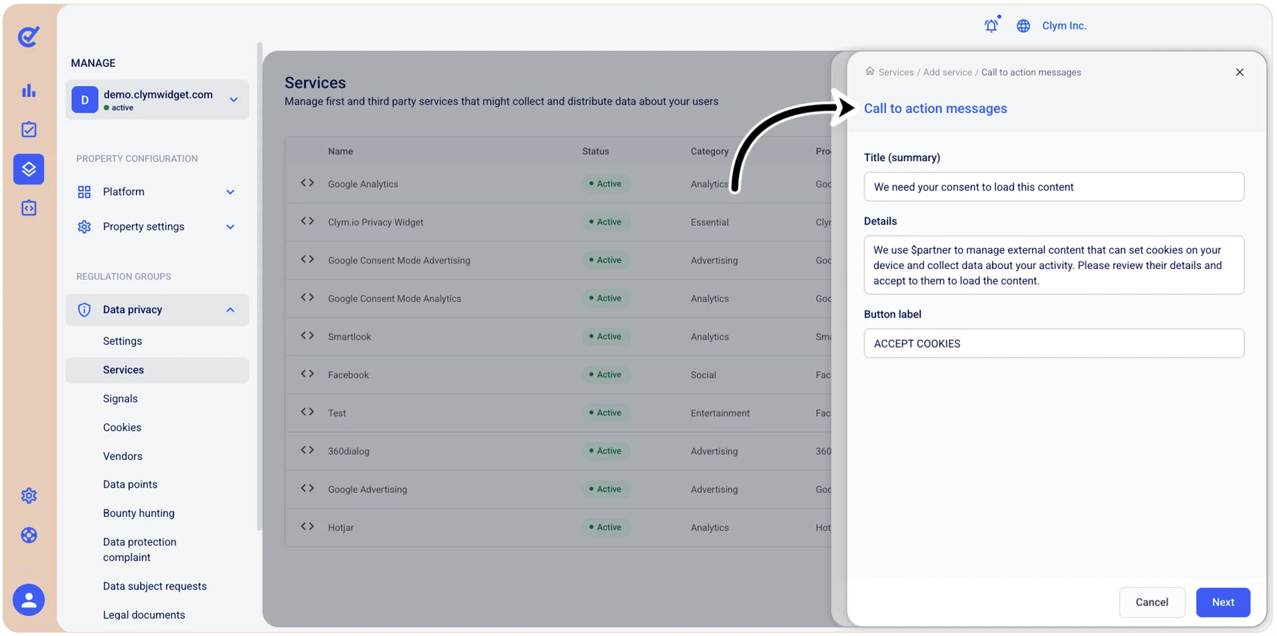The height and width of the screenshot is (636, 1277).
Task: Open the checklist tasks sidebar icon
Action: pyautogui.click(x=29, y=129)
